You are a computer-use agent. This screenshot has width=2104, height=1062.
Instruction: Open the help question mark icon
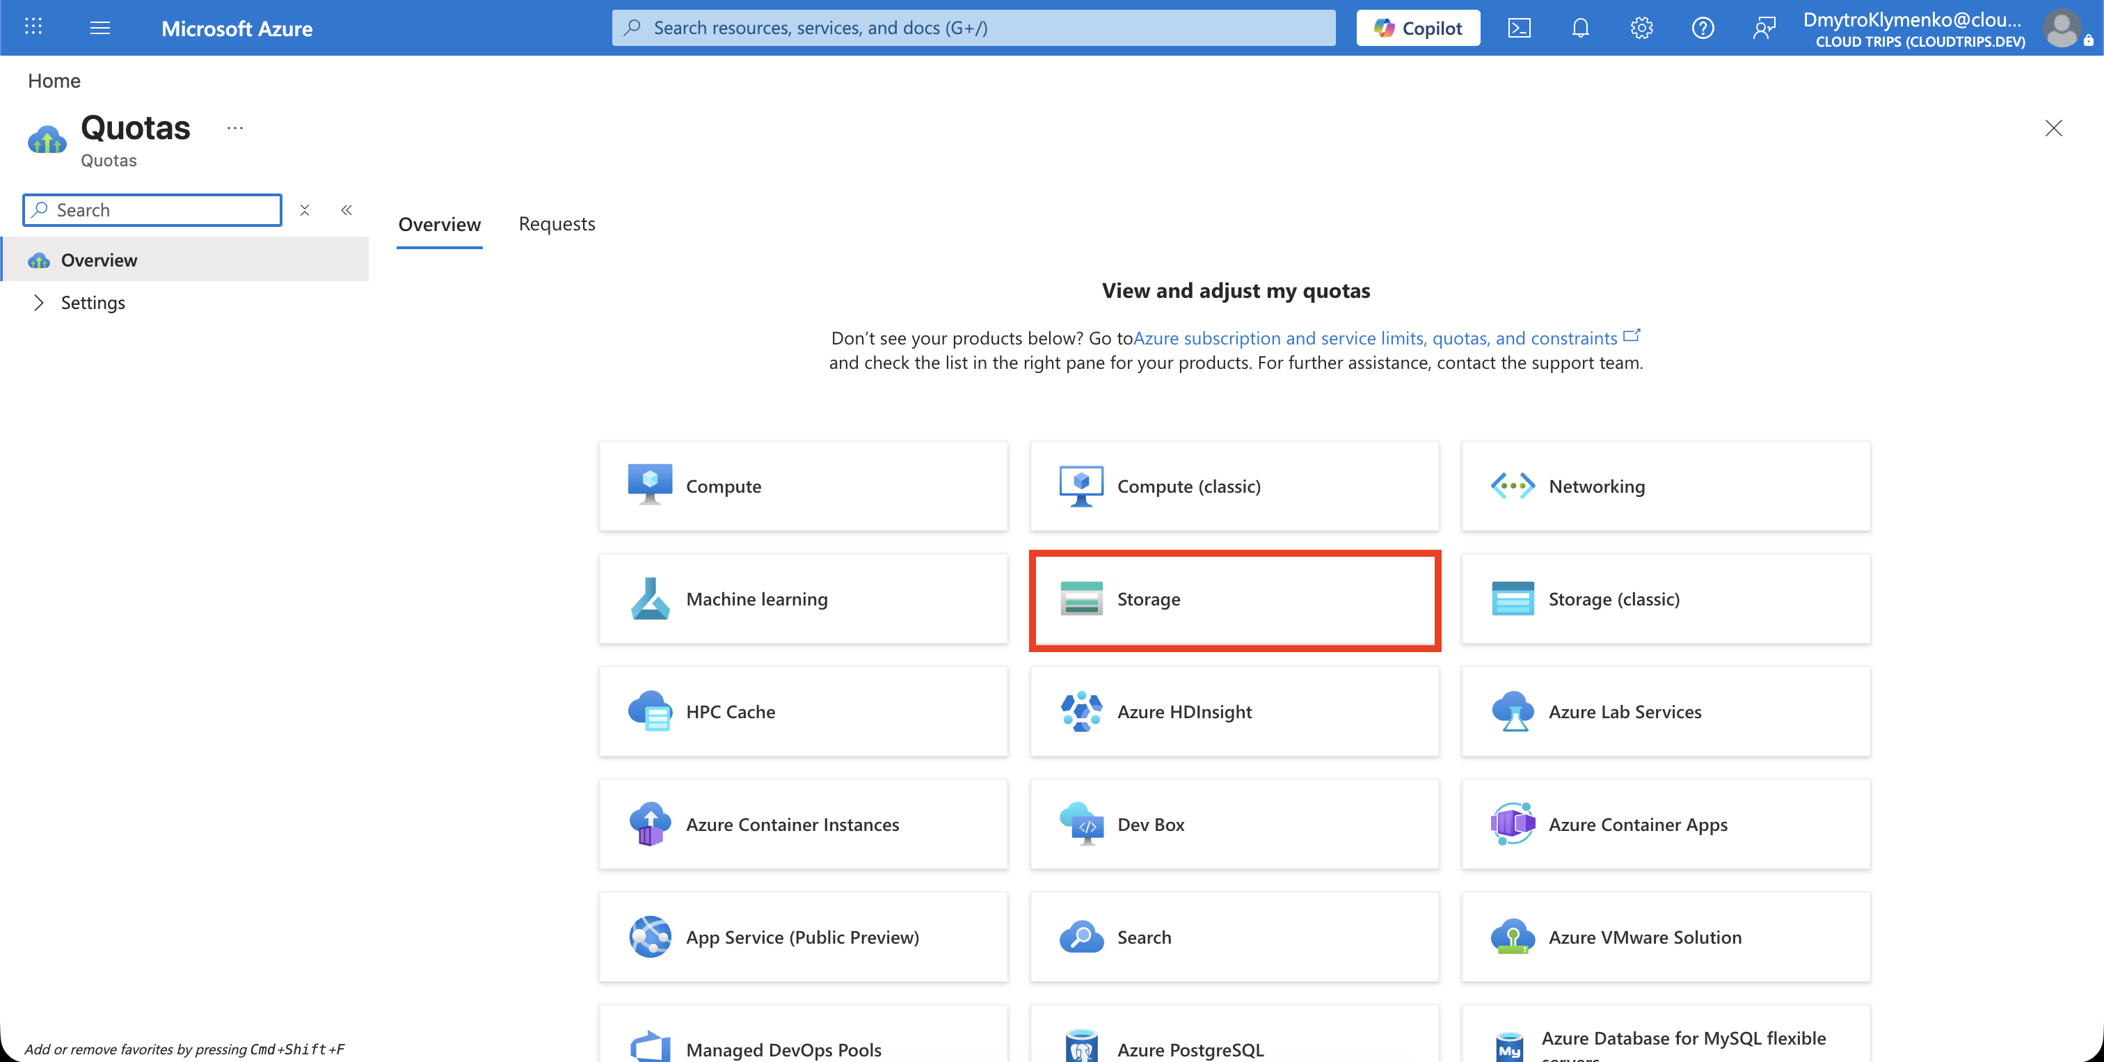click(x=1703, y=28)
